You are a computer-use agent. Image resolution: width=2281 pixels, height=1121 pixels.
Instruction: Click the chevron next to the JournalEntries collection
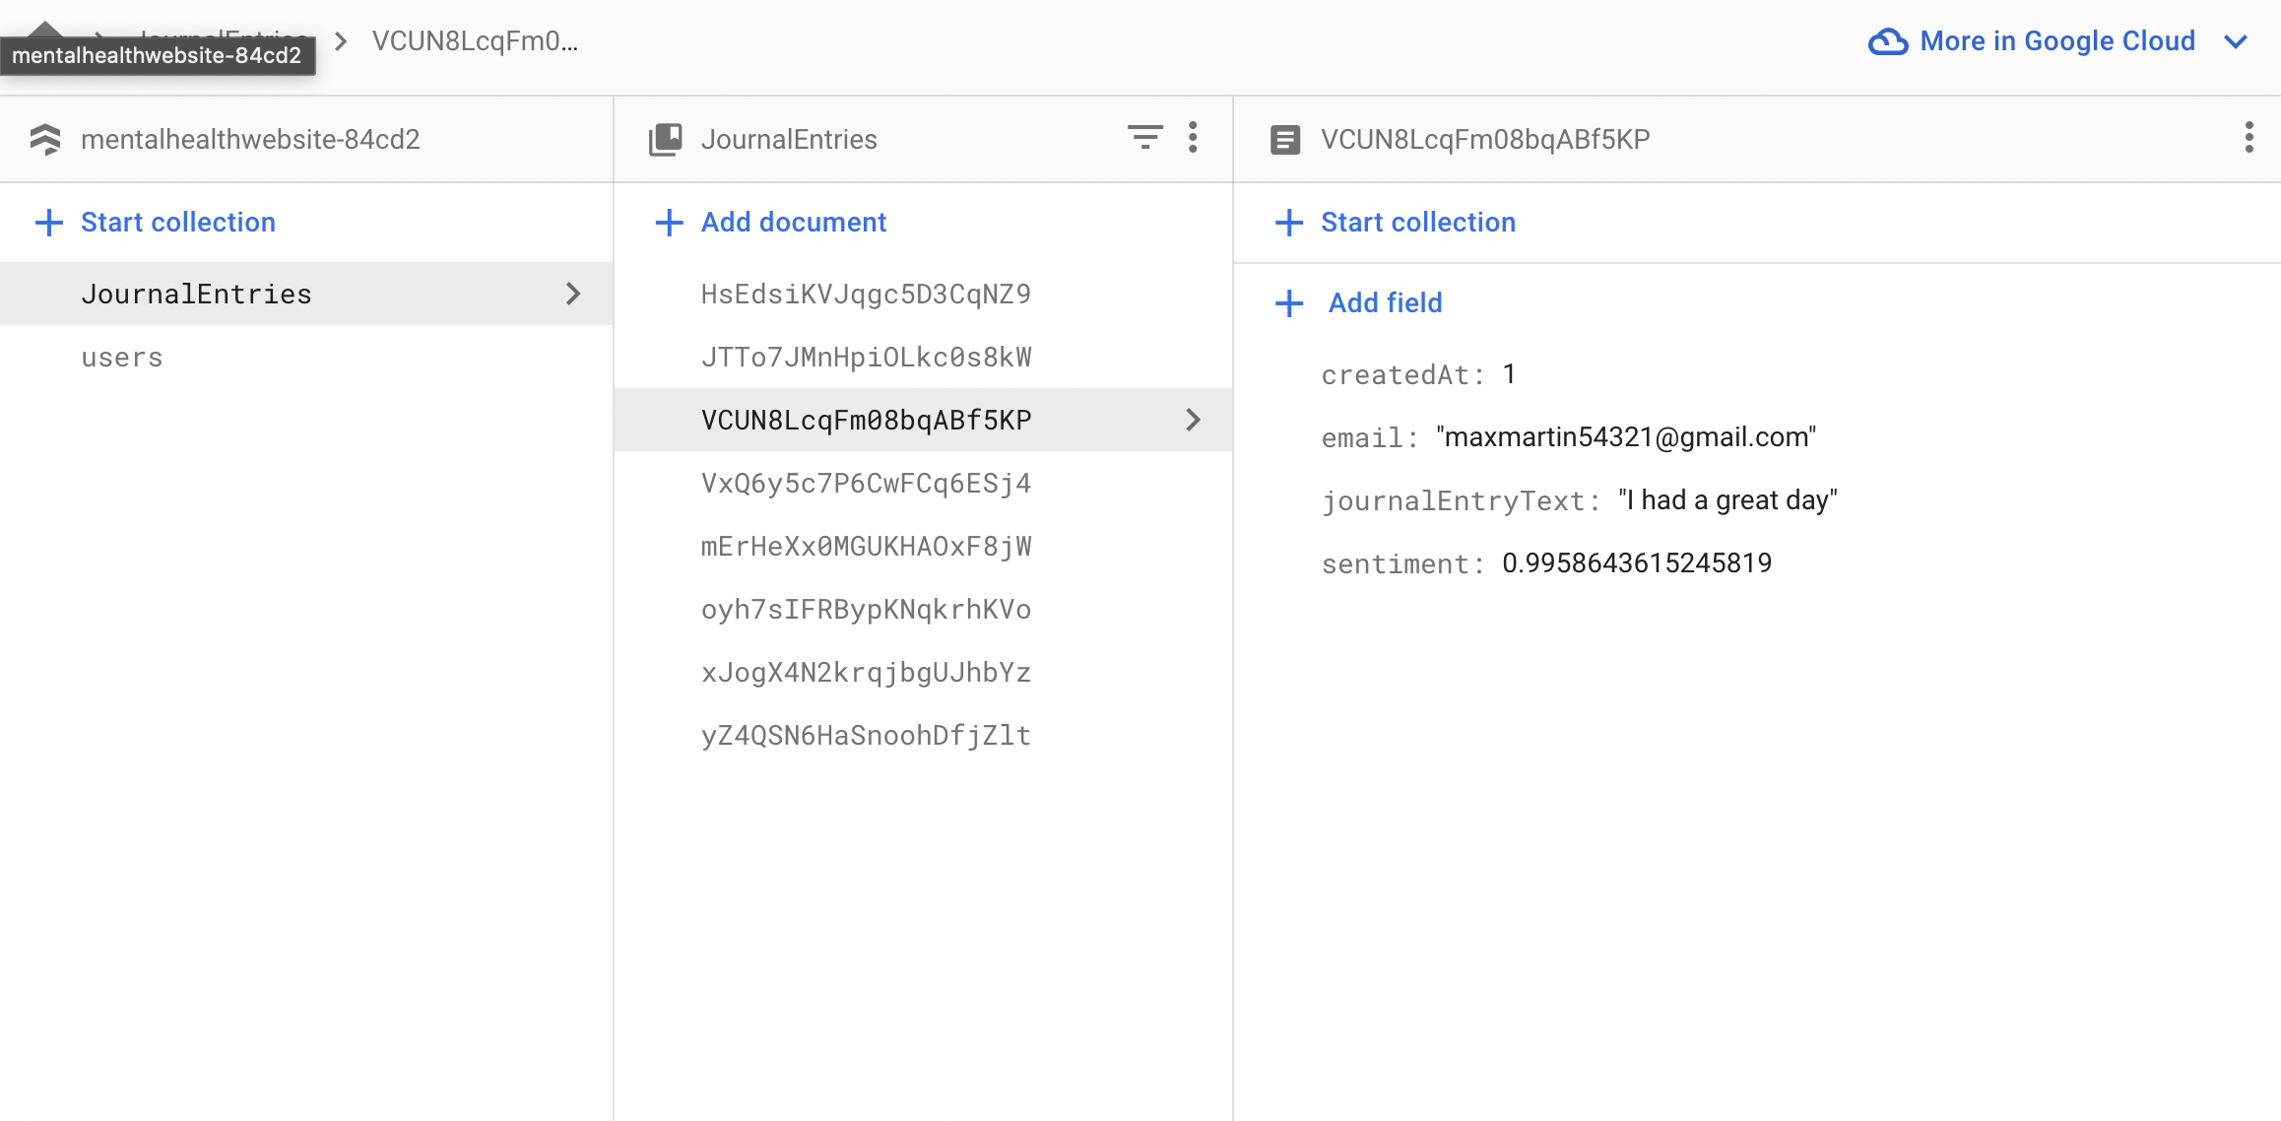click(573, 294)
